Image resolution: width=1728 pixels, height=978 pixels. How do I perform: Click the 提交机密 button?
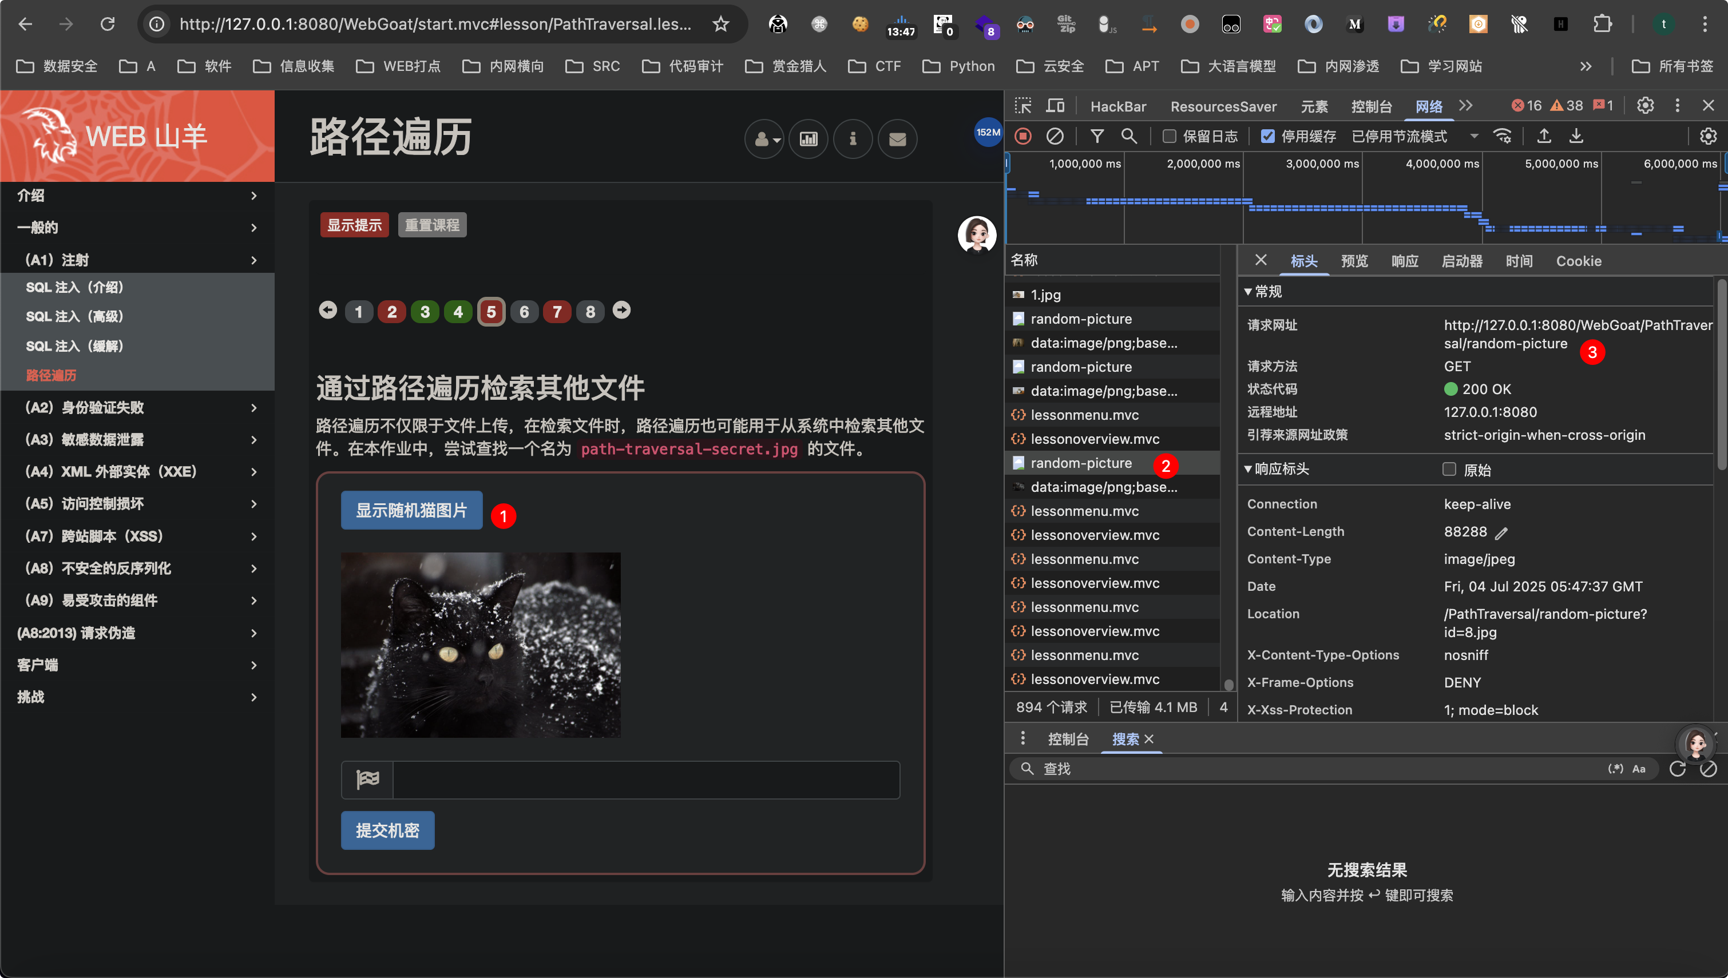point(387,831)
